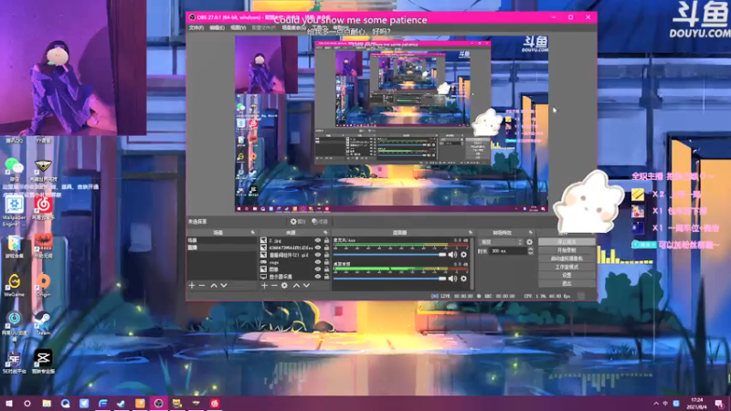Open the 滤镜 filters button above the docks
The height and width of the screenshot is (411, 731).
pos(320,221)
